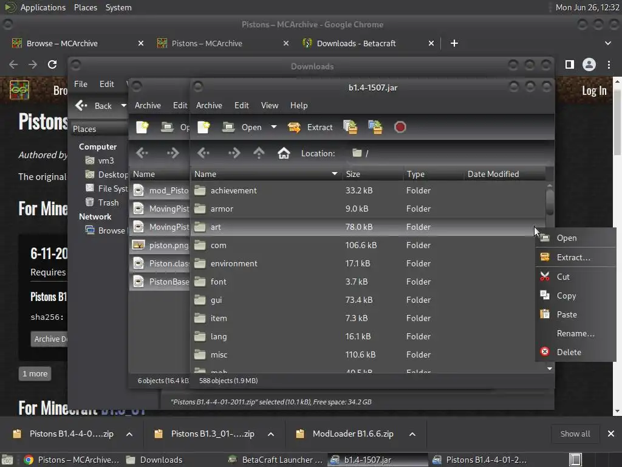Click Log In on the MCArchive page

tap(594, 91)
